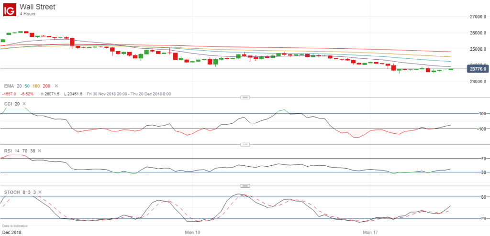The image size is (490, 236).
Task: Select the EMA 50 period label
Action: point(26,86)
